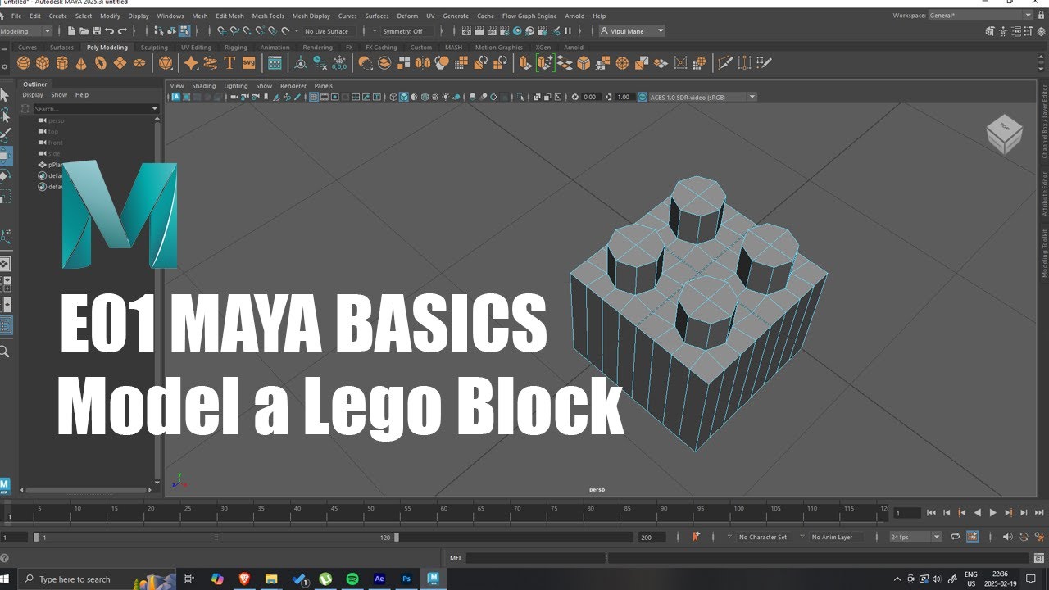
Task: Click the current frame number field
Action: tap(907, 513)
